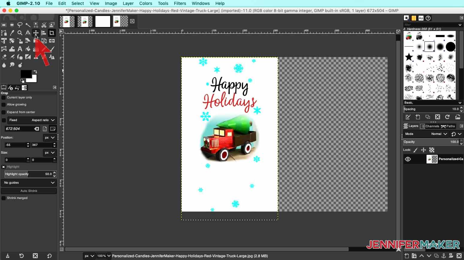Open Position units px dropdown
464x260 pixels.
pos(50,138)
